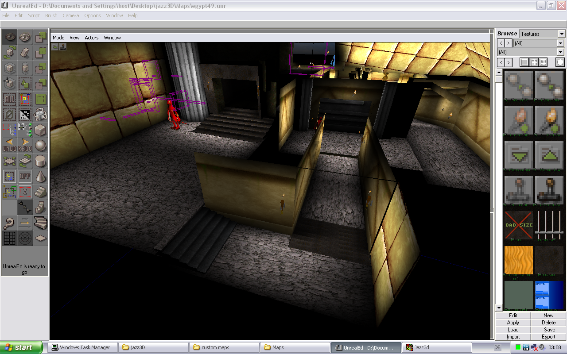
Task: Click the texture browser Save button
Action: click(548, 330)
